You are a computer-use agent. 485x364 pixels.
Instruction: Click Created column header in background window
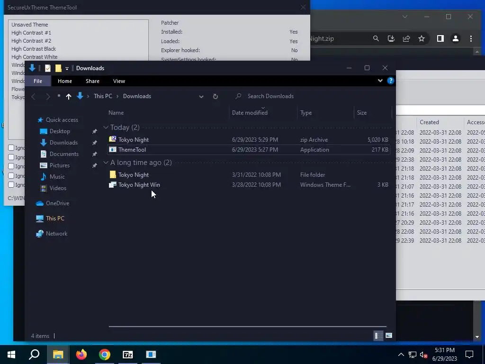[x=429, y=122]
